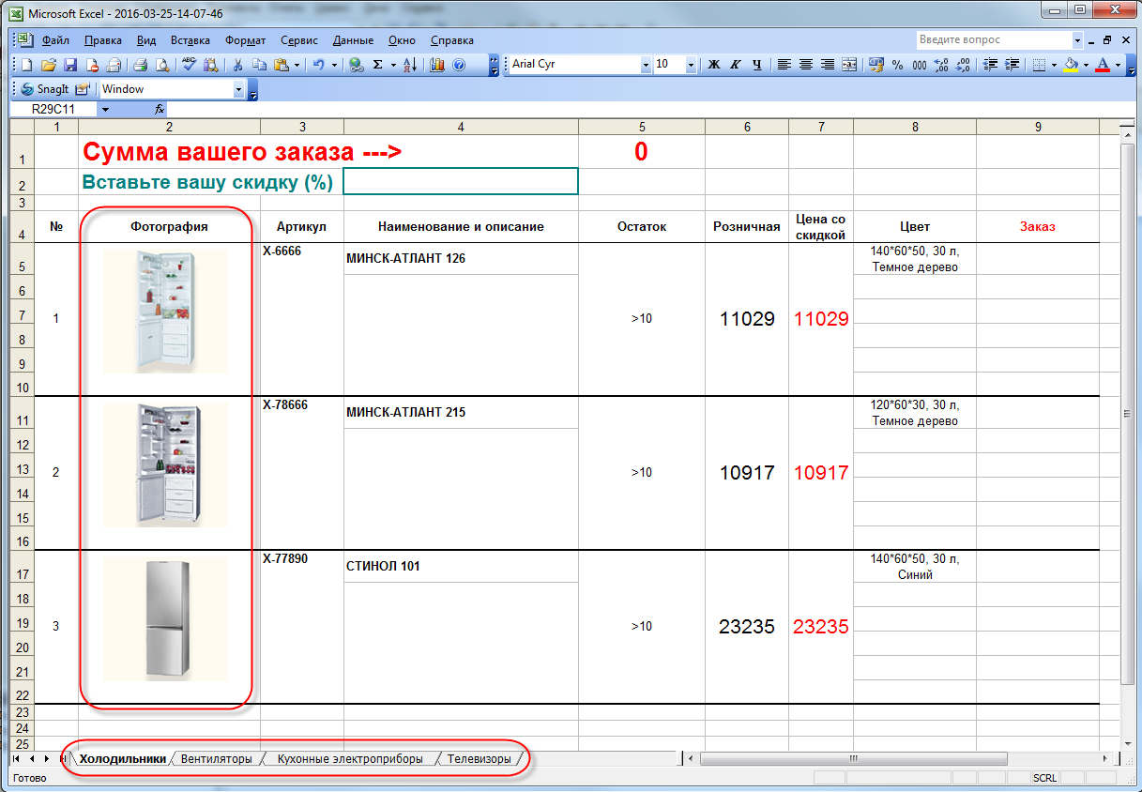1142x792 pixels.
Task: Increase indent
Action: click(x=1012, y=65)
